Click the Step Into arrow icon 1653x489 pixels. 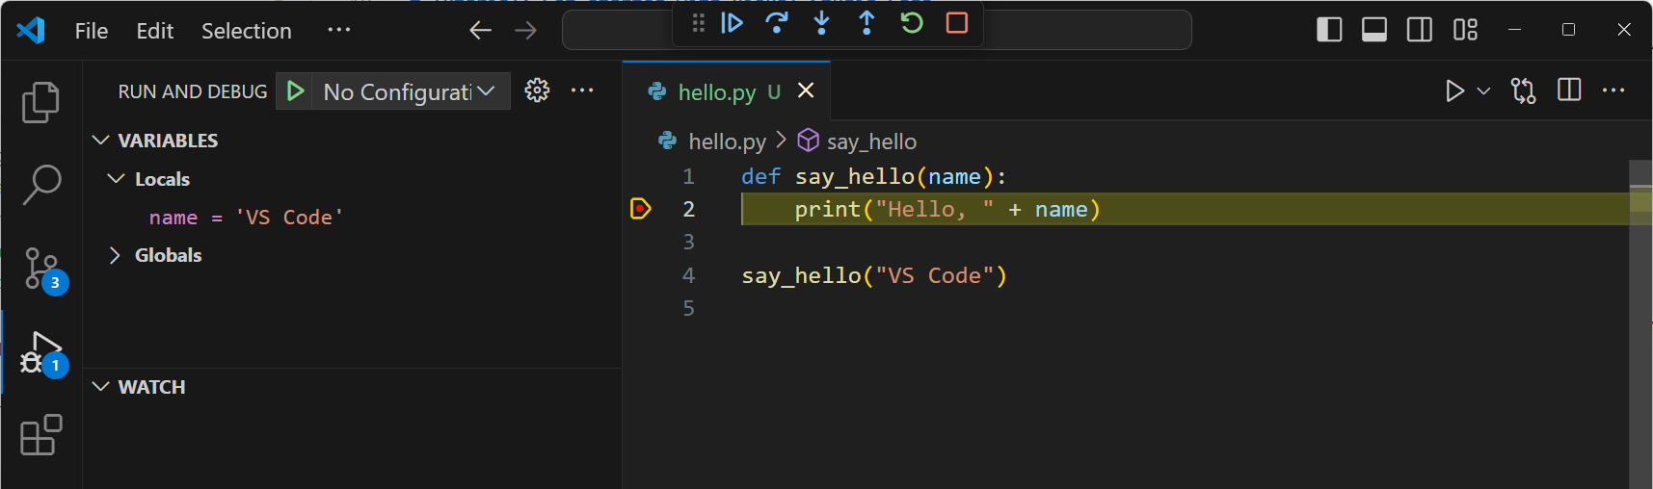[x=821, y=23]
